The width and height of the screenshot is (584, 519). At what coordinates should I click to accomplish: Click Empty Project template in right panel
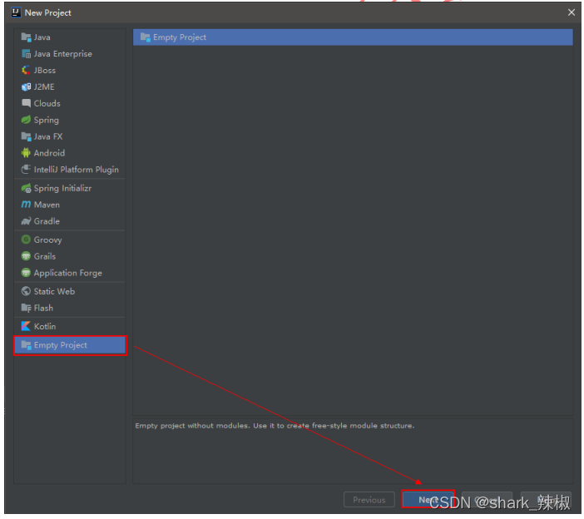(x=179, y=37)
